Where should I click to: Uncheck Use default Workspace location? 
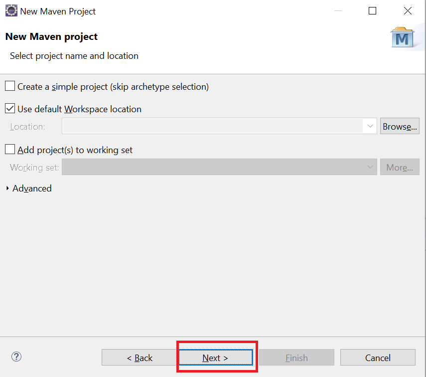pos(10,109)
